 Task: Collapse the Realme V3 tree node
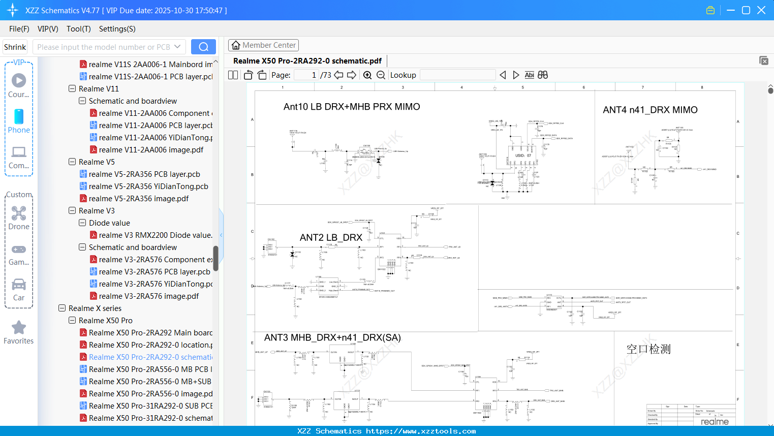click(x=72, y=210)
